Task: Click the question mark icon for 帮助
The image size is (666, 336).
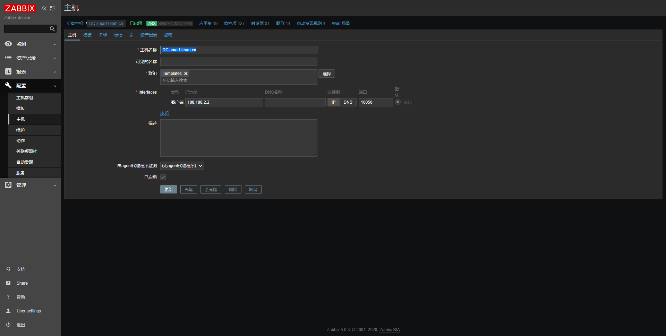Action: click(8, 297)
